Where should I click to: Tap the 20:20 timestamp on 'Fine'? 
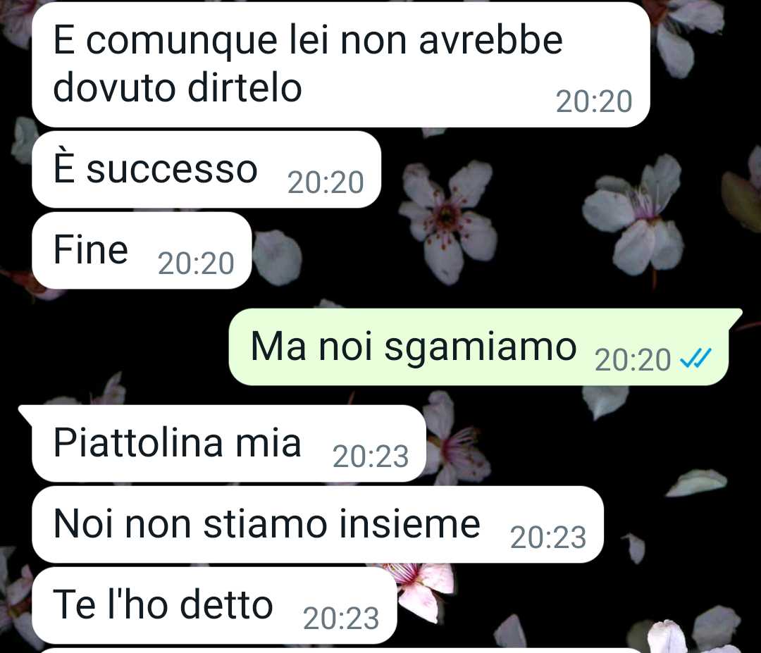(x=196, y=263)
